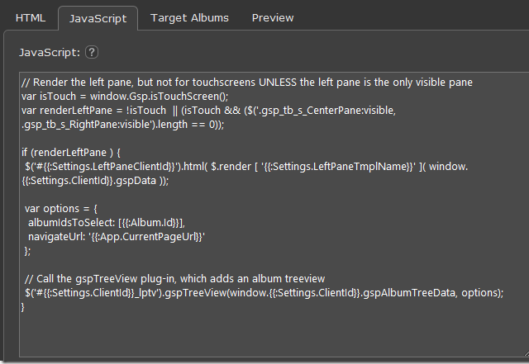Click the 'if (renderLeftPane ) {' line
Image resolution: width=529 pixels, height=364 pixels.
point(71,153)
